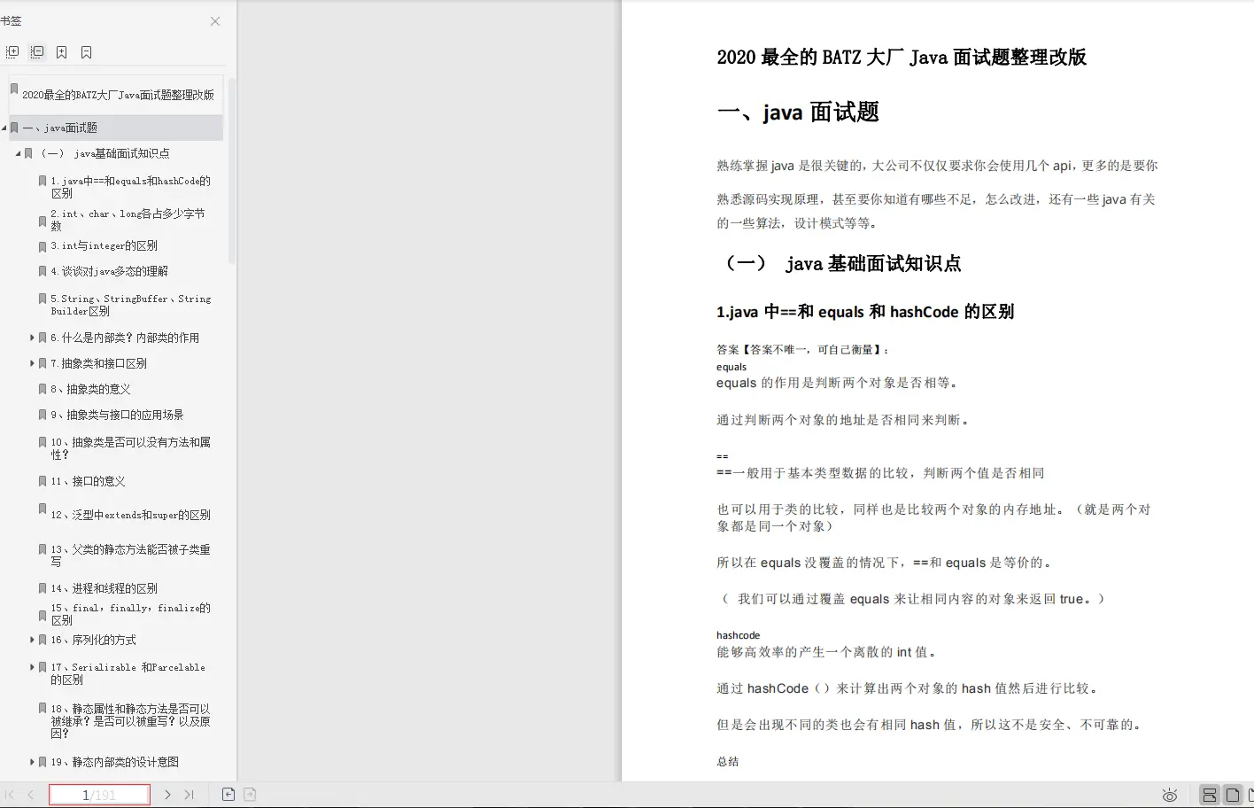Open bookmark 2020最全的BATZ大厂Java面试题整理改版
This screenshot has width=1254, height=808.
(118, 95)
